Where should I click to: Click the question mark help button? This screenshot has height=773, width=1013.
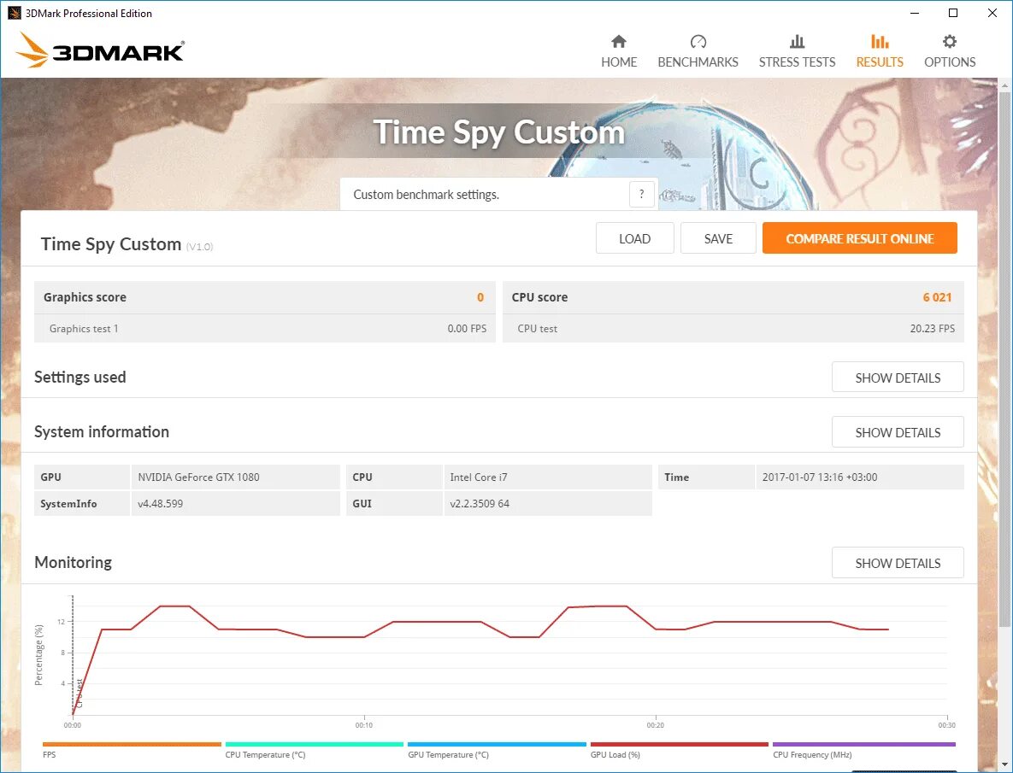pyautogui.click(x=641, y=194)
